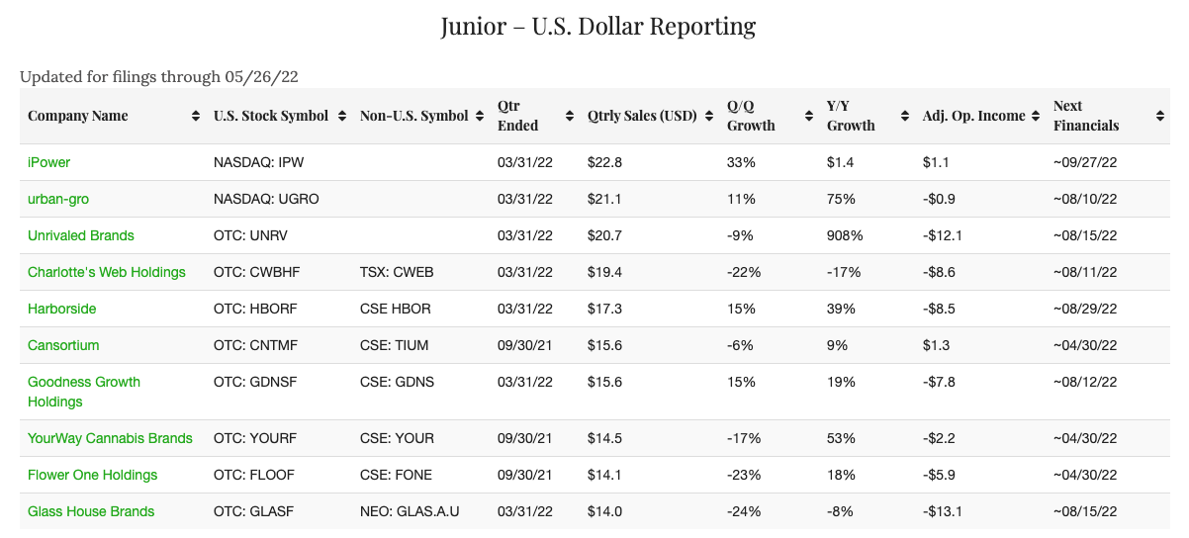Go to the Harborside company page
Screen dimensions: 1189x538
pyautogui.click(x=62, y=309)
